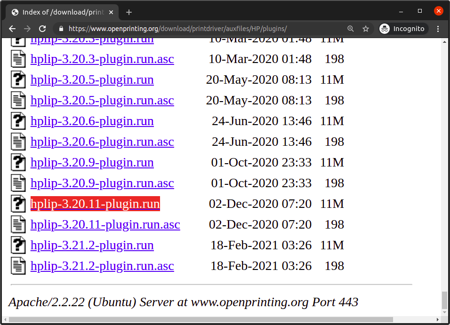
Task: Click the unknown file icon for hplip-3.21.2-plugin.run
Action: click(18, 245)
